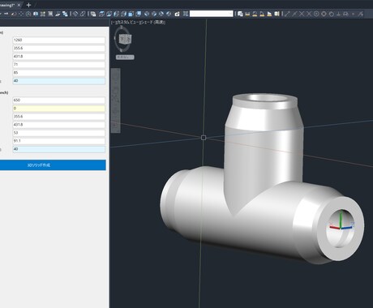Click the Named Views icon before the view cubes
This screenshot has height=308, width=373.
(x=93, y=14)
